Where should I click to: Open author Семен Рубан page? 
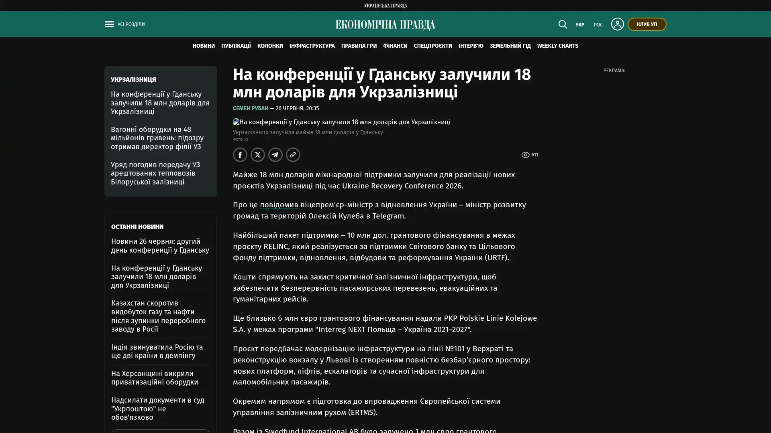[x=251, y=109]
